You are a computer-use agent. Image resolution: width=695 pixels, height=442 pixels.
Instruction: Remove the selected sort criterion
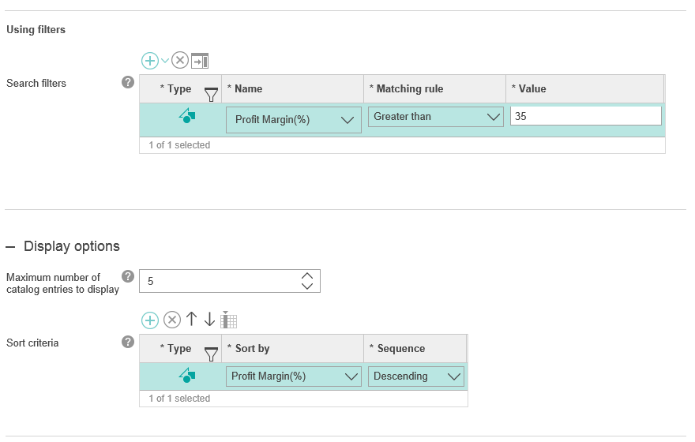(171, 320)
